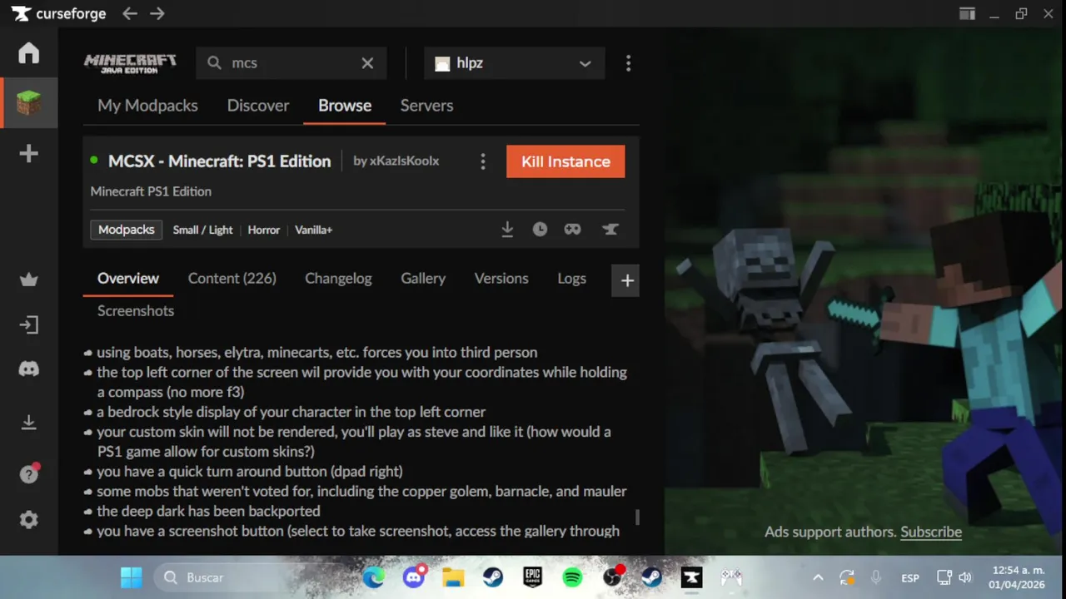Open the Logs tab

coord(571,279)
